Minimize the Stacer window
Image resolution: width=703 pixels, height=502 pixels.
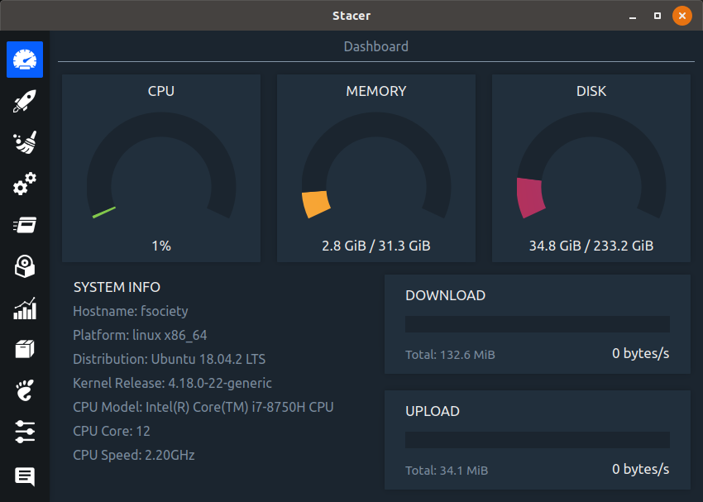click(x=633, y=16)
